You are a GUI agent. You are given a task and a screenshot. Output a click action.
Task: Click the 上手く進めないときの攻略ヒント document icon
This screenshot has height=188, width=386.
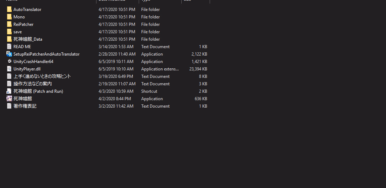(9, 76)
